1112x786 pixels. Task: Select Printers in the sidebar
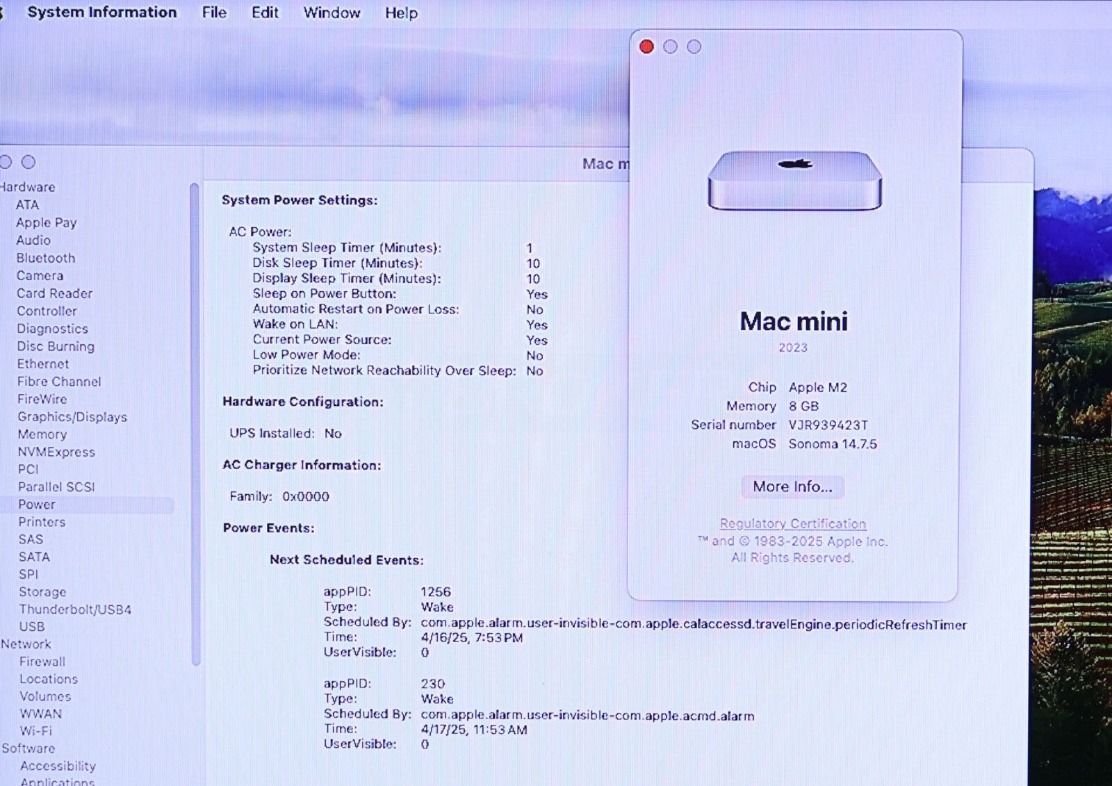coord(42,522)
